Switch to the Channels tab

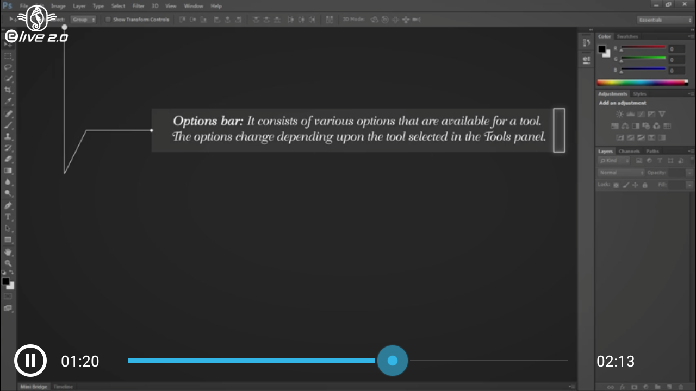(629, 151)
